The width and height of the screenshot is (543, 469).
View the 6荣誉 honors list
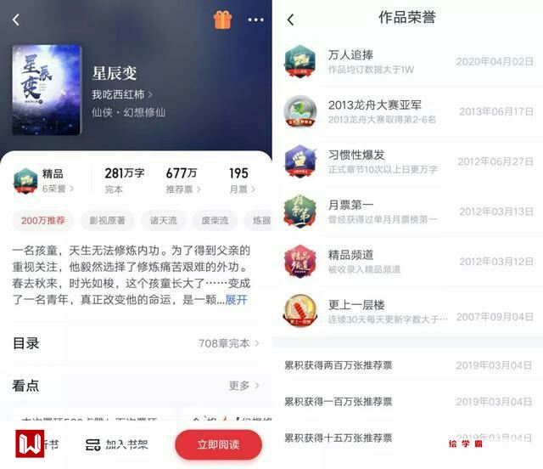point(58,189)
